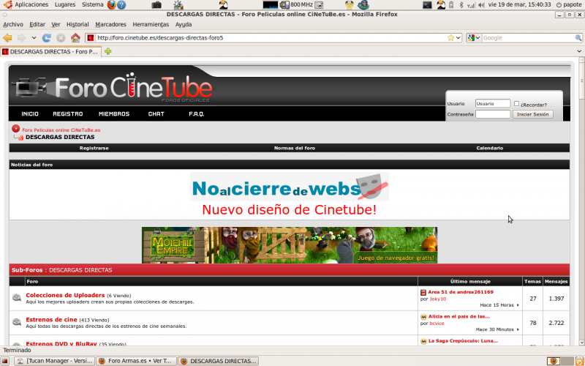The height and width of the screenshot is (366, 585).
Task: Open the back/forward history dropdown arrow
Action: click(x=34, y=37)
